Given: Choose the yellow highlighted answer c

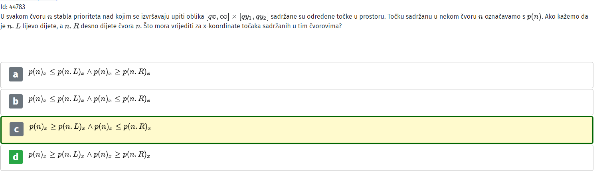Looking at the screenshot, I should point(297,130).
